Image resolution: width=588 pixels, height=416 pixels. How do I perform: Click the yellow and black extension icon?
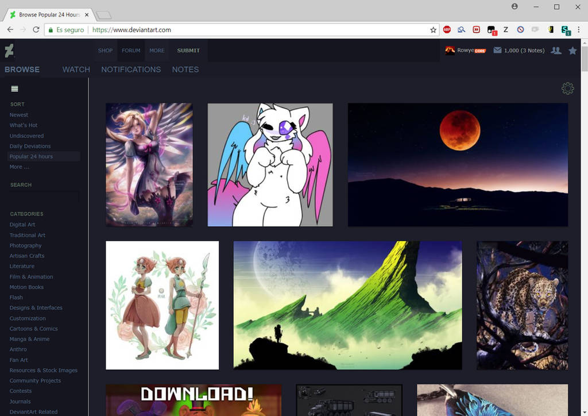[551, 30]
